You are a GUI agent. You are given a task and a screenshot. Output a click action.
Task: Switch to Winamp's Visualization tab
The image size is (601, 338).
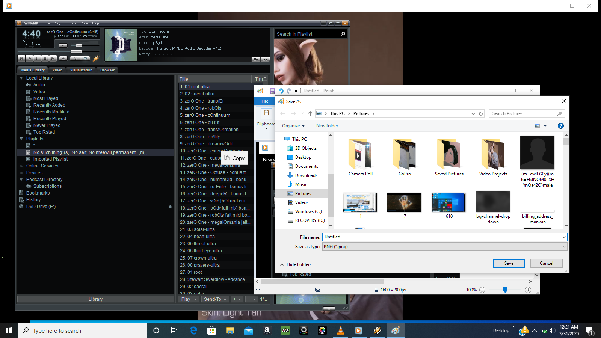[x=81, y=70]
